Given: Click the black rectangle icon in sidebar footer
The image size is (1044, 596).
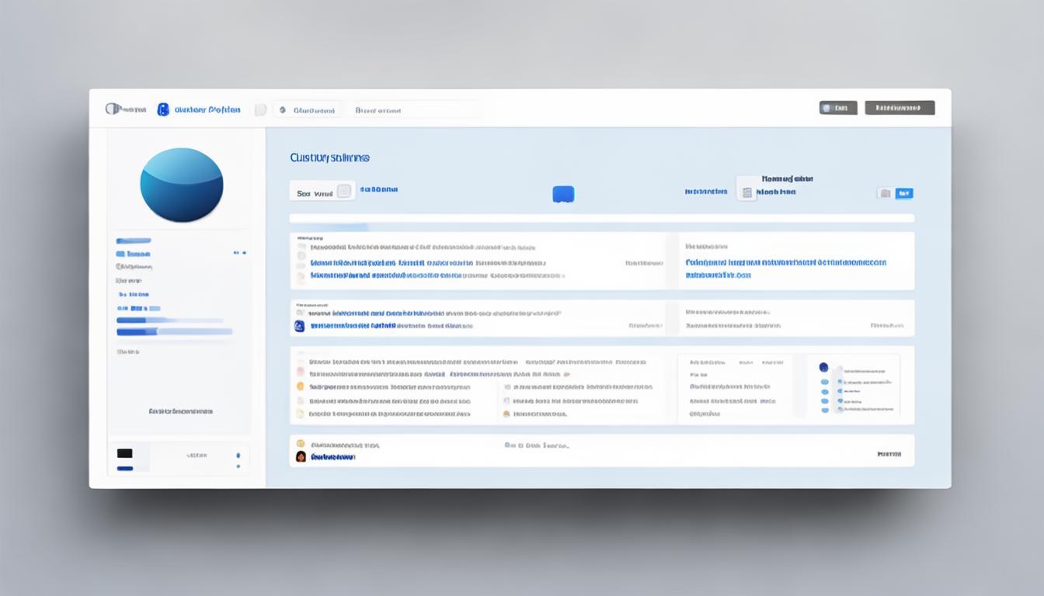Looking at the screenshot, I should (x=124, y=453).
